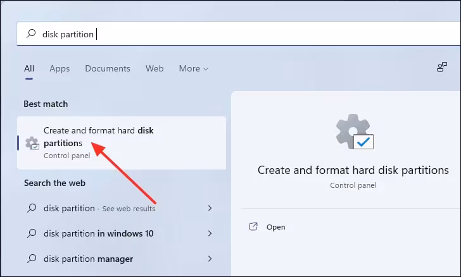Click the Open external-link icon
The image size is (461, 277).
pyautogui.click(x=253, y=226)
